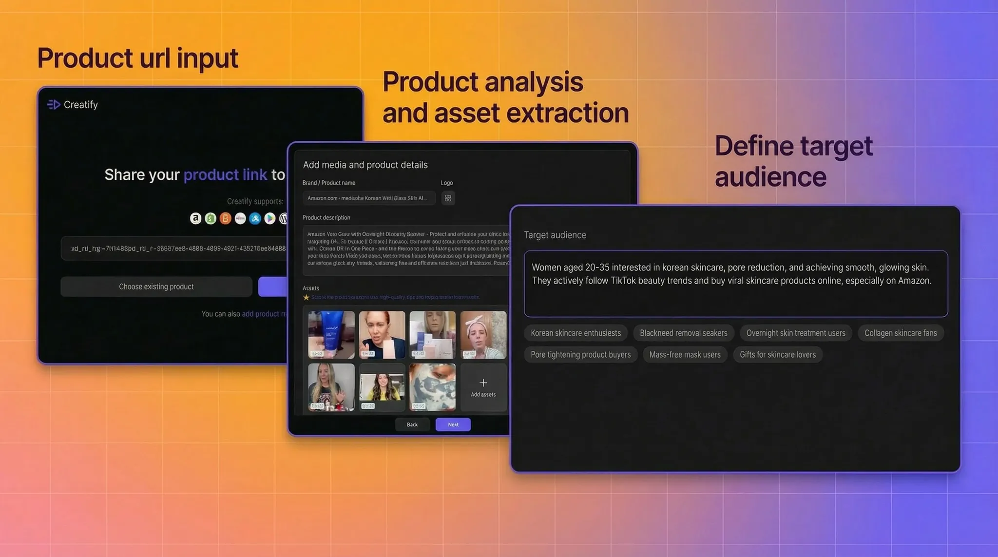Click the Brand / Product name field
This screenshot has width=998, height=557.
coord(369,198)
